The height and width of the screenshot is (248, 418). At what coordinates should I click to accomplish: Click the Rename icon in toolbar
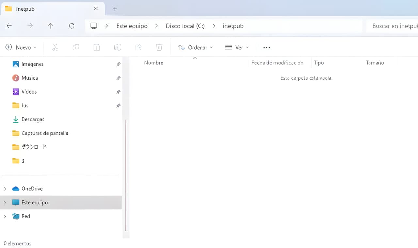[x=118, y=48]
